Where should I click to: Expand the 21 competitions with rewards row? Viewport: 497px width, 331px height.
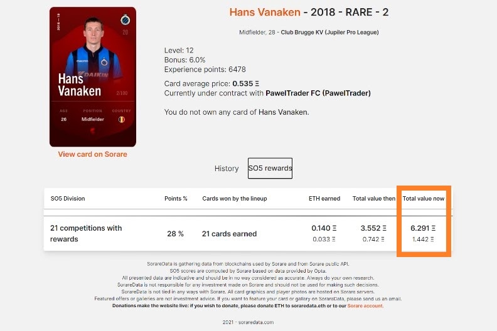[x=248, y=233]
